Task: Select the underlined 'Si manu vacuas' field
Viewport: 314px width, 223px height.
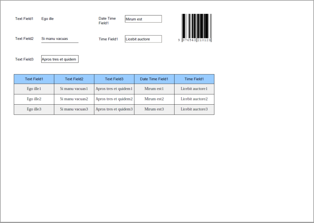Action: (x=60, y=39)
